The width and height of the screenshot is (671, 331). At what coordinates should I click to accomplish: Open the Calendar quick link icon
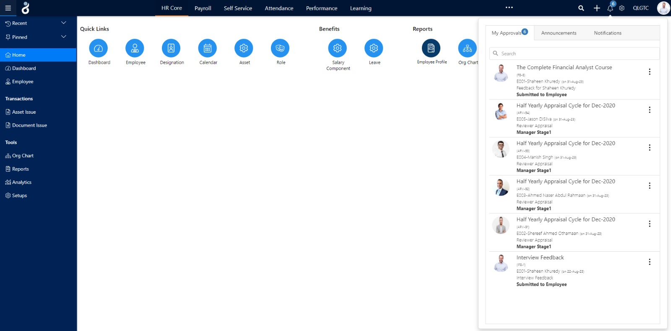click(208, 48)
